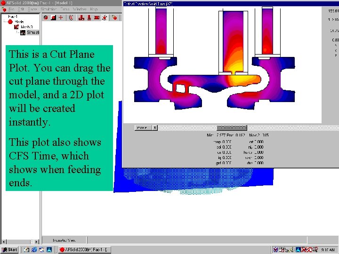The height and width of the screenshot is (254, 339).
Task: Click the first system tray icon
Action: (x=275, y=250)
